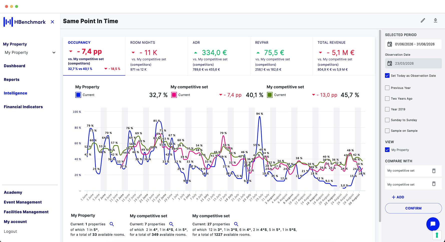Click ADD to add comparison set
445x242 pixels.
click(x=398, y=197)
